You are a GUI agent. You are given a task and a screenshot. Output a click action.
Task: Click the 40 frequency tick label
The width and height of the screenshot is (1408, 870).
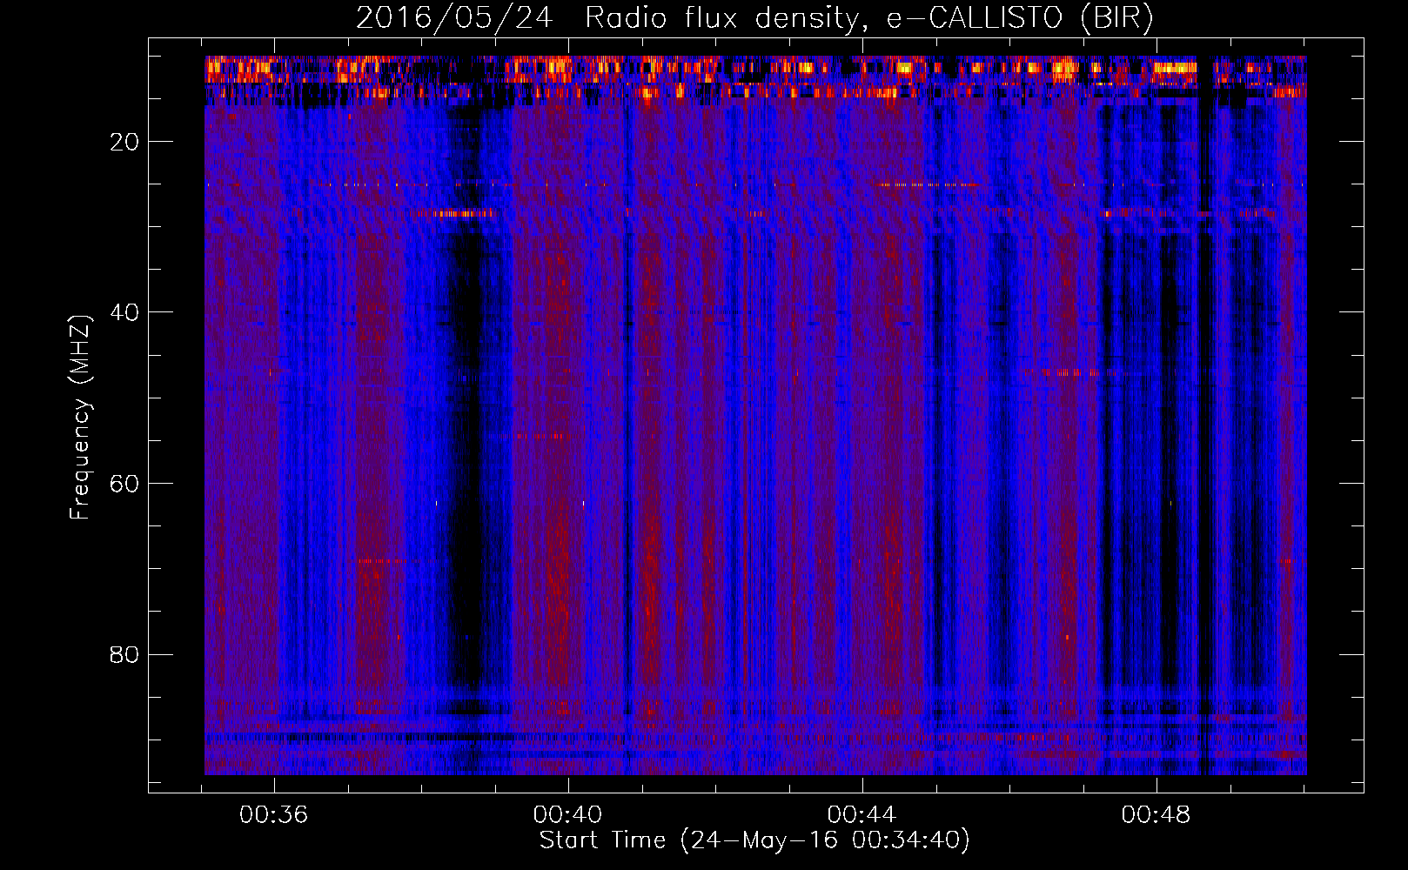point(124,312)
